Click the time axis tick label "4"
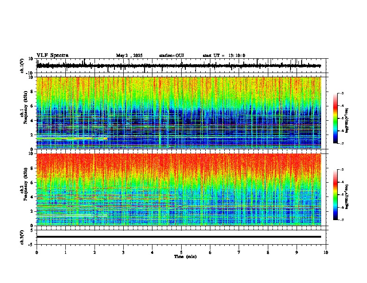 (x=152, y=252)
